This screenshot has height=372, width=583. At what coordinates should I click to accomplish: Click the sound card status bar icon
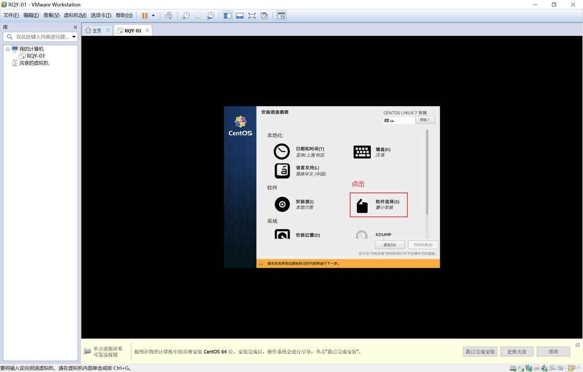tap(544, 368)
